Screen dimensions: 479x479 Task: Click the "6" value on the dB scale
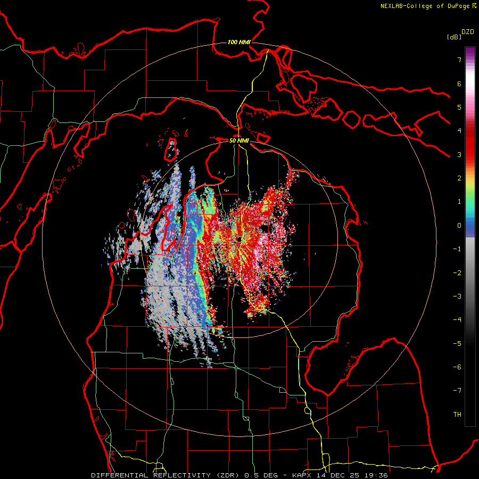click(x=459, y=84)
